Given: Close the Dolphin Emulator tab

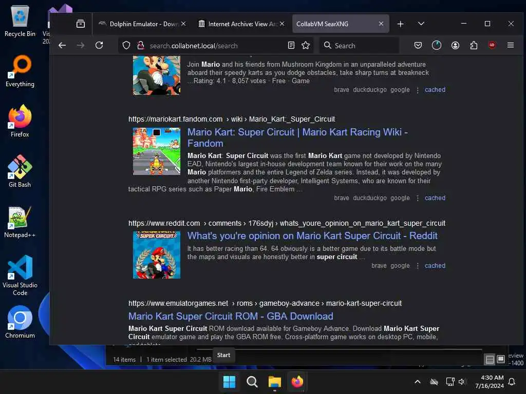Looking at the screenshot, I should coord(183,24).
